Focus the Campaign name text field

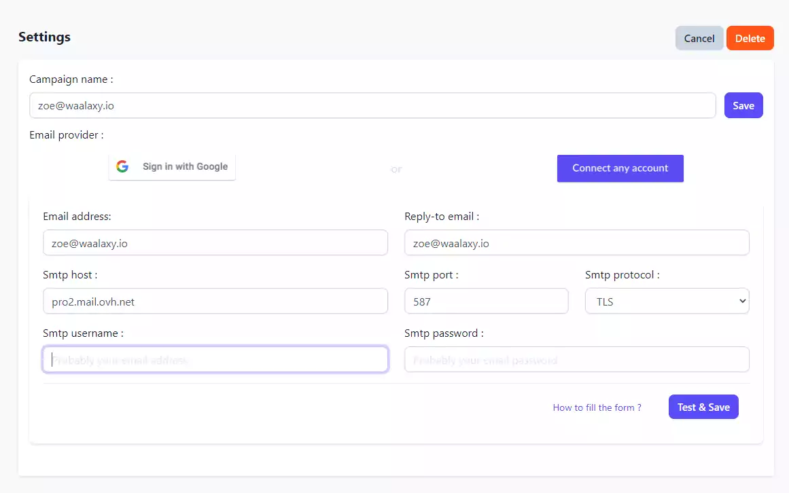[x=372, y=105]
